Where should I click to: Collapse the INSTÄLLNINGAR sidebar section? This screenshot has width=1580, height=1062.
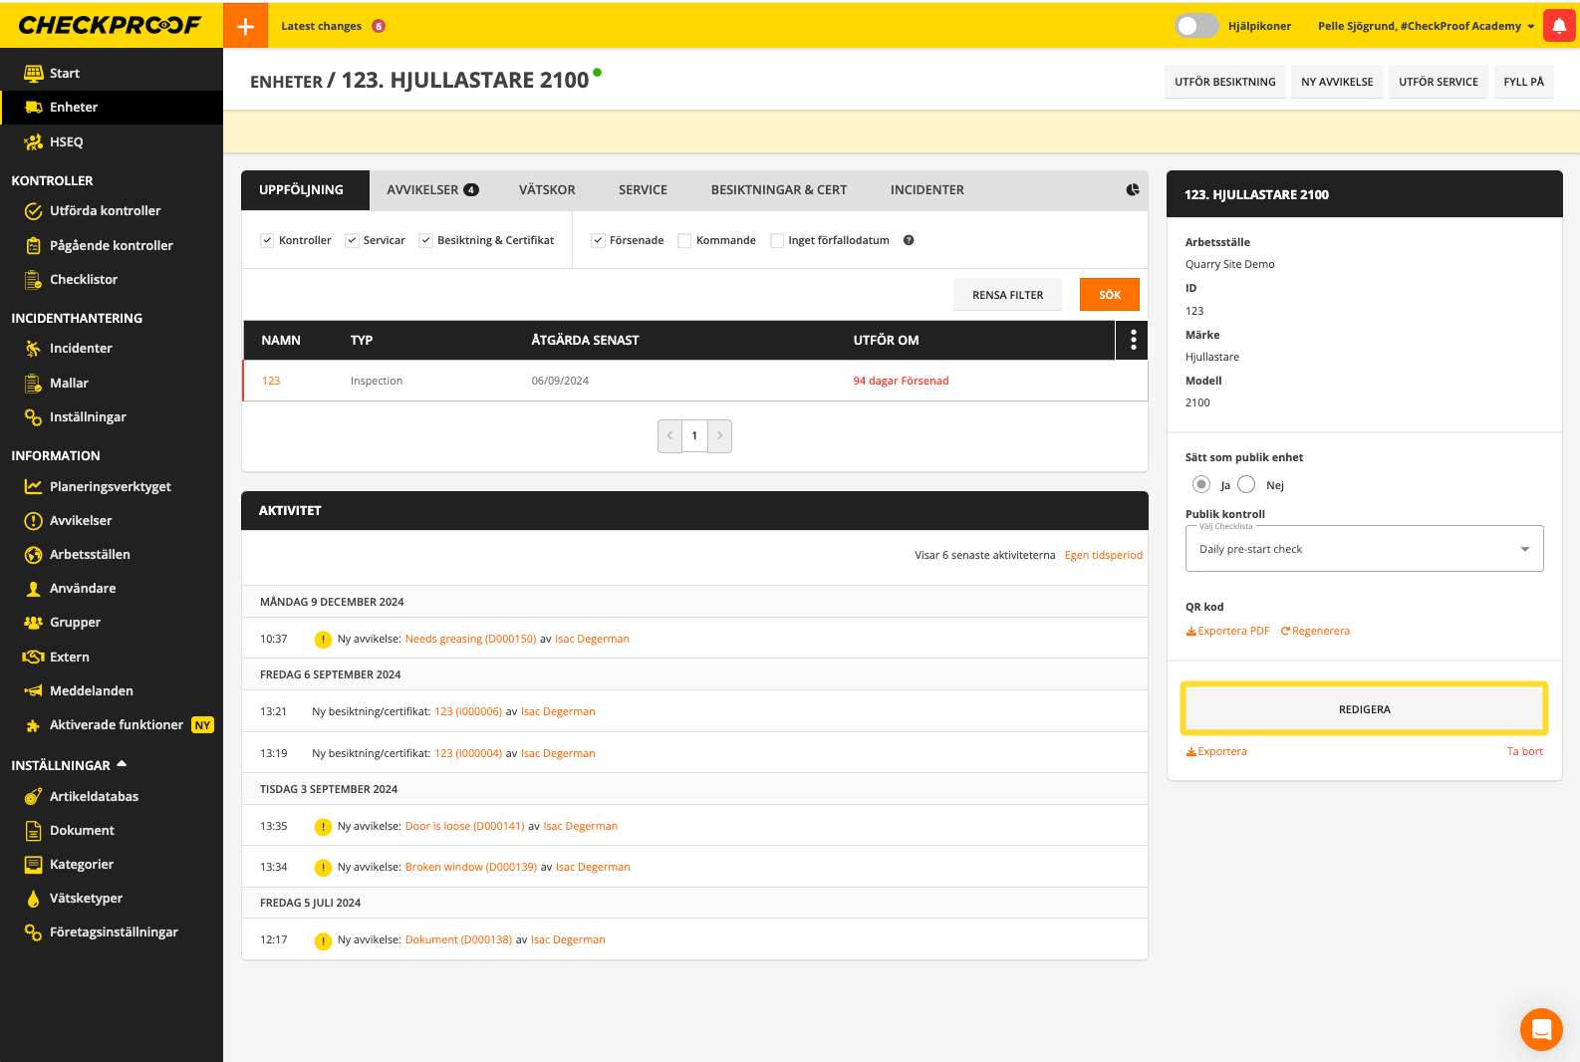click(x=122, y=765)
